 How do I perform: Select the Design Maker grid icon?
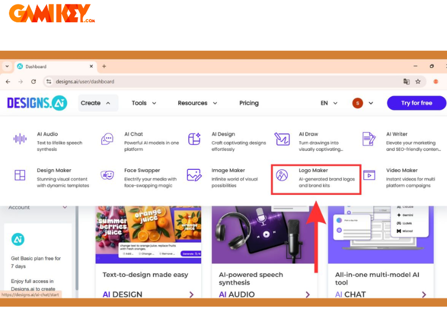[x=20, y=175]
